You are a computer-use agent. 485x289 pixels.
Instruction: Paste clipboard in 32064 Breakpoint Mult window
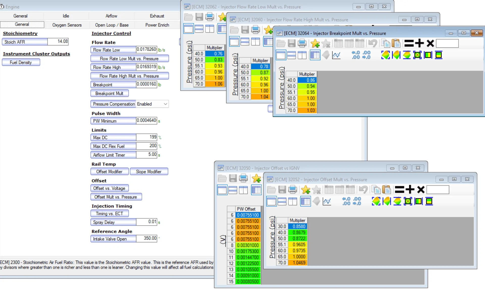396,43
